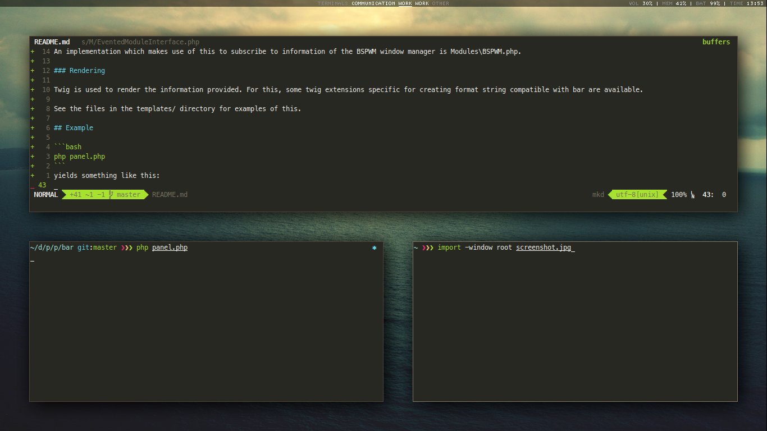This screenshot has width=767, height=431.
Task: Click the colored prompt arrows in right terminal
Action: click(428, 247)
